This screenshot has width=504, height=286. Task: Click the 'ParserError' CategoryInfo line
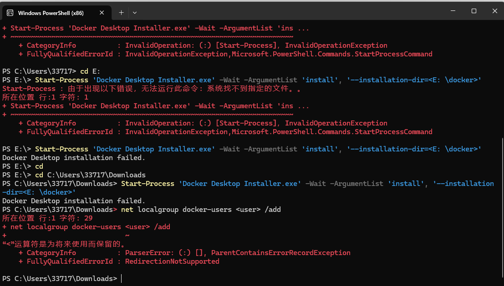point(184,253)
